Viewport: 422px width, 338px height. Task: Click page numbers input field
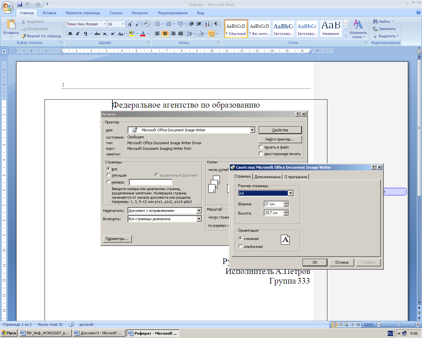pos(151,182)
